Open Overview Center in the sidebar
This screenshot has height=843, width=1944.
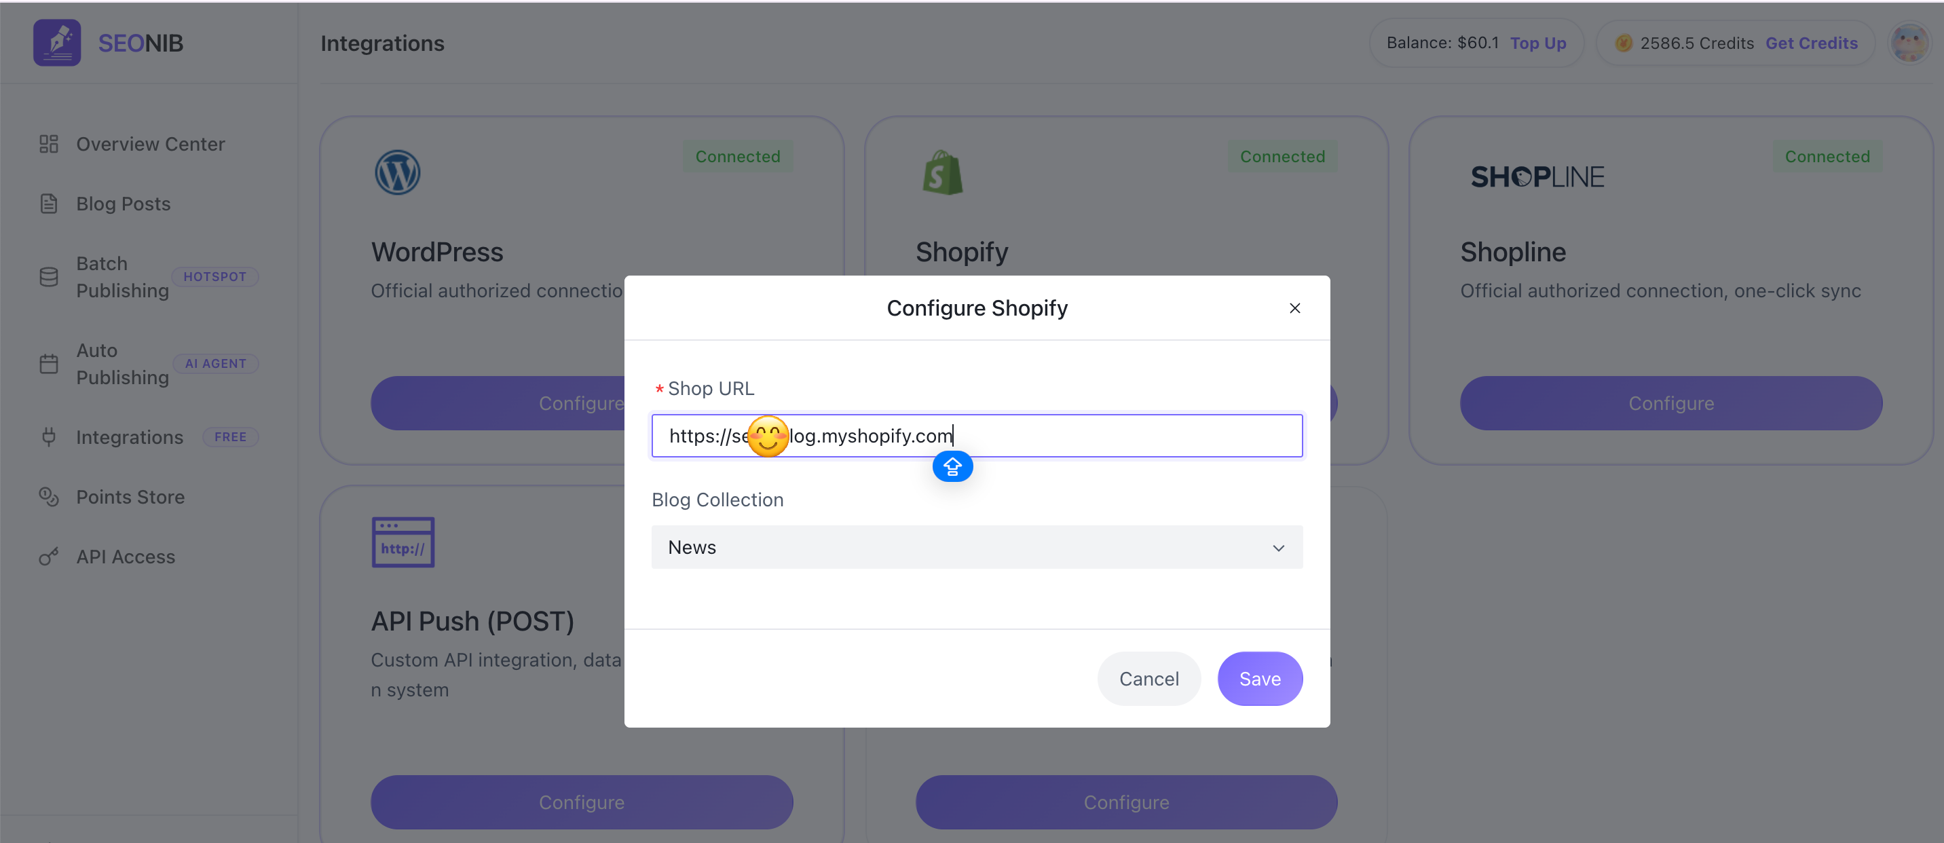150,144
